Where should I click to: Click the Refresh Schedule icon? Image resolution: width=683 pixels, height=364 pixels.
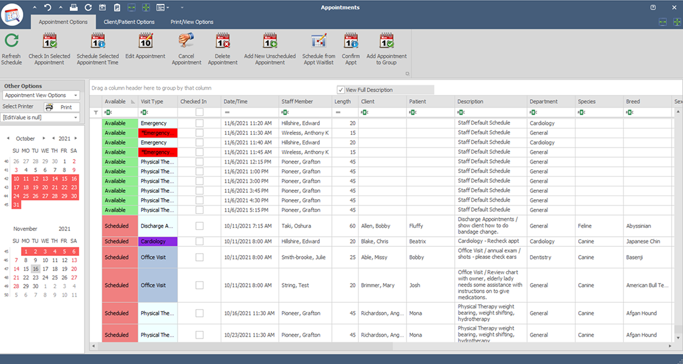(11, 41)
